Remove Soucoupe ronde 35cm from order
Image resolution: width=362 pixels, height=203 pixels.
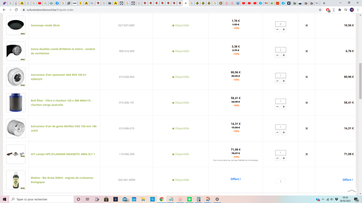tap(307, 25)
